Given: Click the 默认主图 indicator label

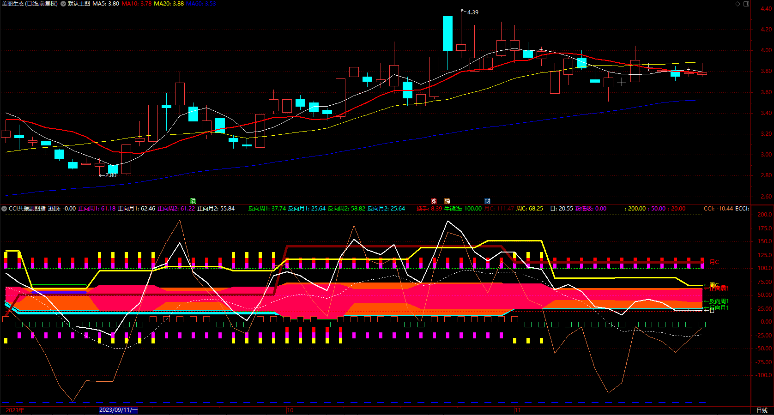Looking at the screenshot, I should 79,4.
